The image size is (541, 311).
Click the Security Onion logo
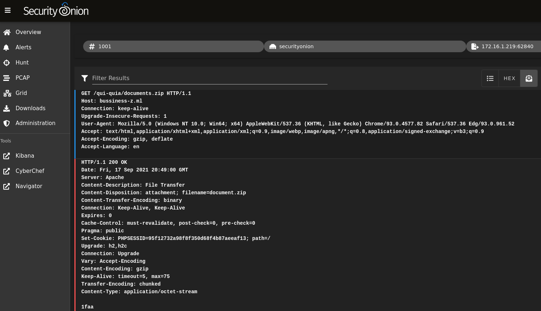[x=56, y=10]
